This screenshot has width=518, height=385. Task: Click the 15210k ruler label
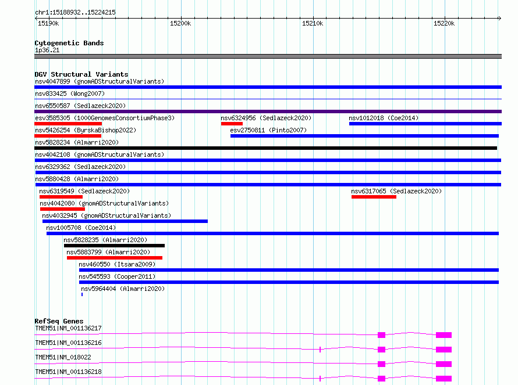(313, 23)
